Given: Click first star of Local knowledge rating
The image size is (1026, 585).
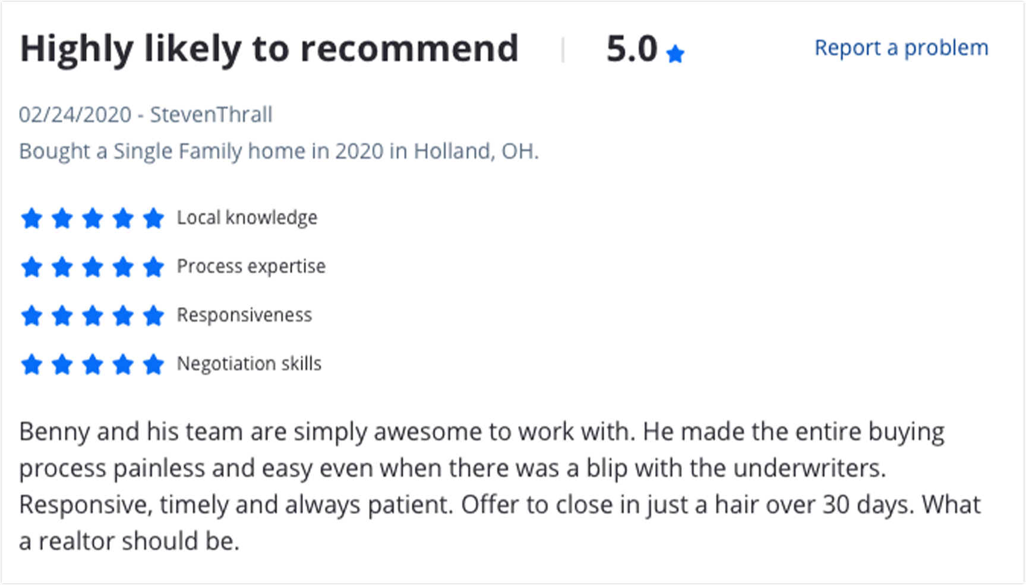Looking at the screenshot, I should (x=31, y=218).
